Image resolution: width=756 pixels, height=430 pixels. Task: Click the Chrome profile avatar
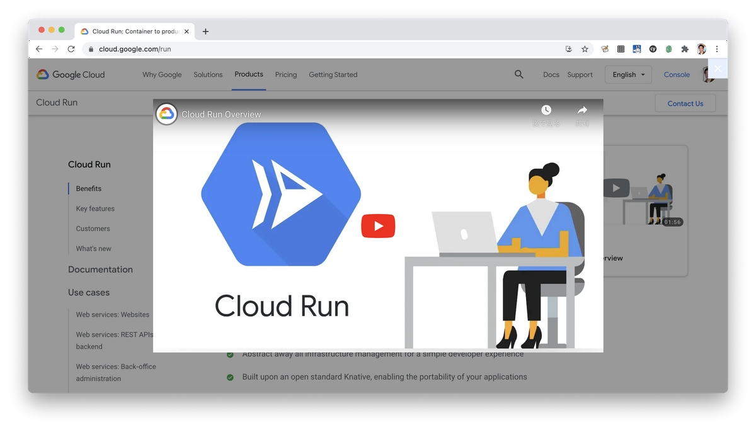pos(701,48)
